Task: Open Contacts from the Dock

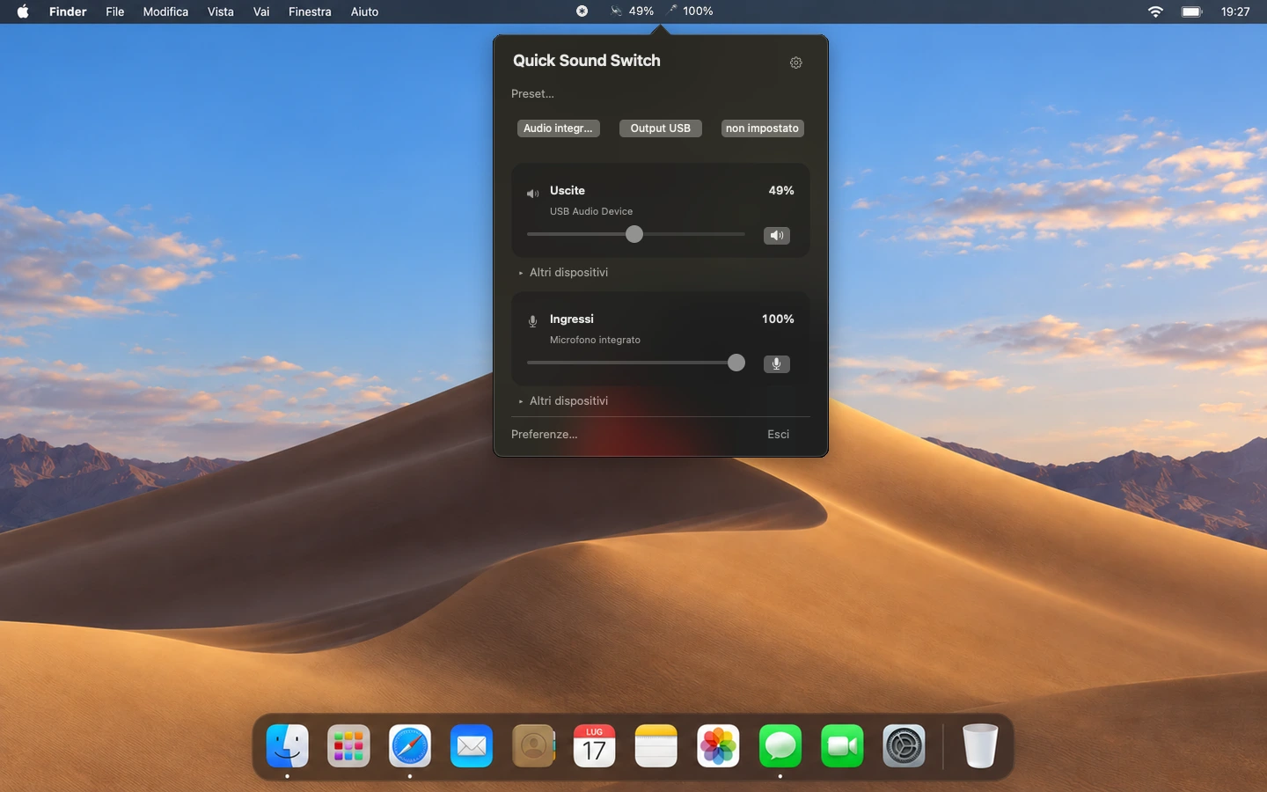Action: tap(533, 746)
